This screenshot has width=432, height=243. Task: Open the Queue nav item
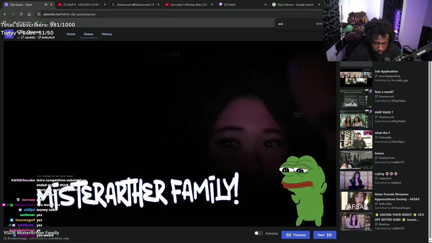[88, 34]
